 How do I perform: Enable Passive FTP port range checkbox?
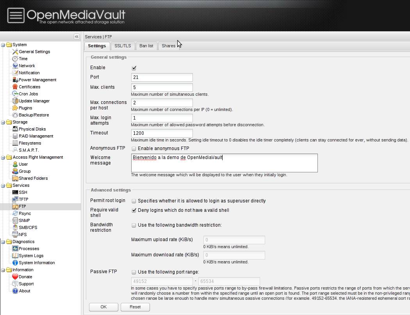pyautogui.click(x=134, y=272)
